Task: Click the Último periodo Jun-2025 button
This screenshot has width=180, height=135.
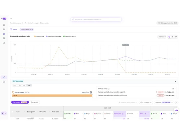Action: pyautogui.click(x=167, y=23)
